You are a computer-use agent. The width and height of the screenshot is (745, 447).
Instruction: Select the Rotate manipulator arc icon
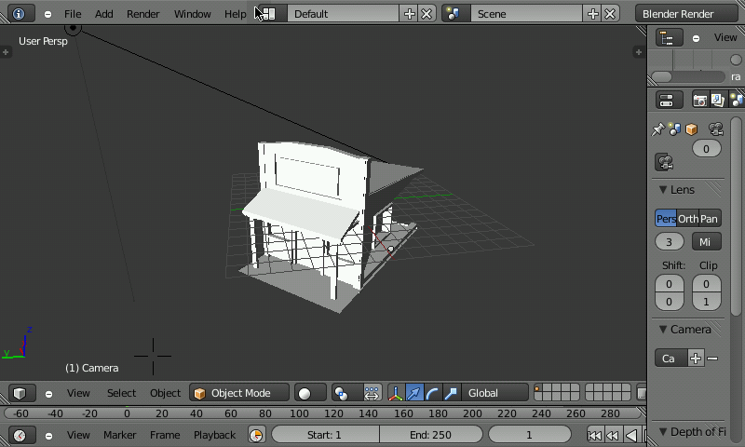tap(432, 393)
